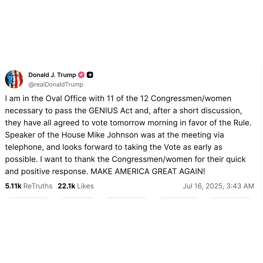263x263 pixels.
Task: Click the black plus badge beside name
Action: pos(90,75)
